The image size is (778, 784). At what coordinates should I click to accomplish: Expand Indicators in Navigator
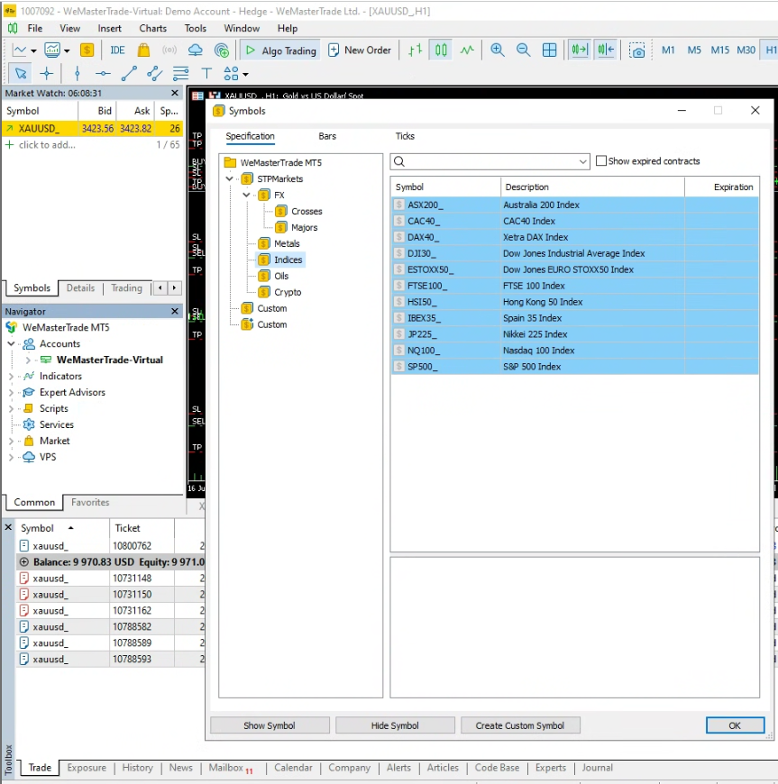[x=11, y=376]
